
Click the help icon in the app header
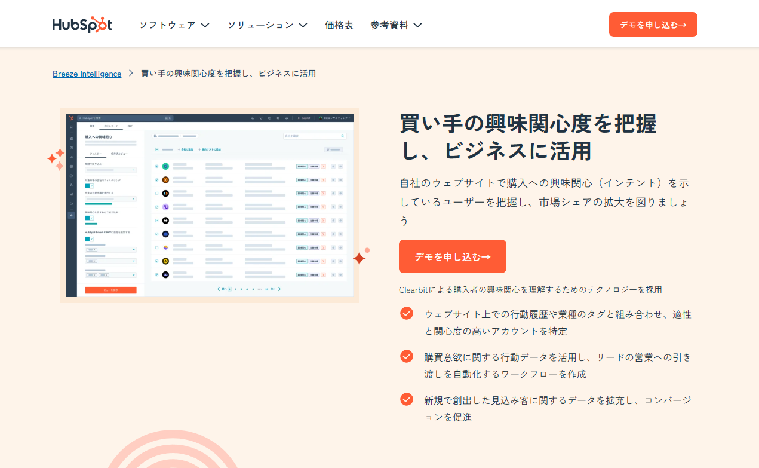click(269, 118)
